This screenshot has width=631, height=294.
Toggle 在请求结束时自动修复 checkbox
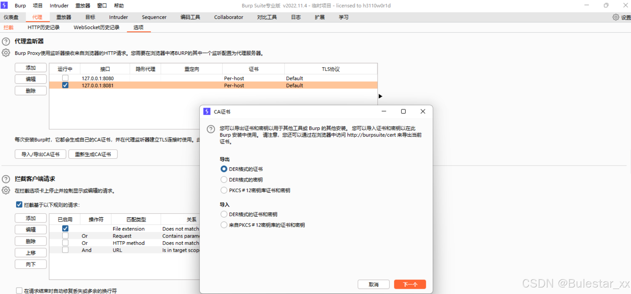(x=19, y=291)
